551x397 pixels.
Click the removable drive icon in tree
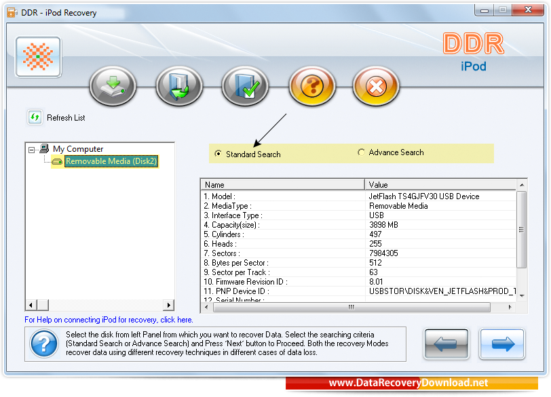57,162
